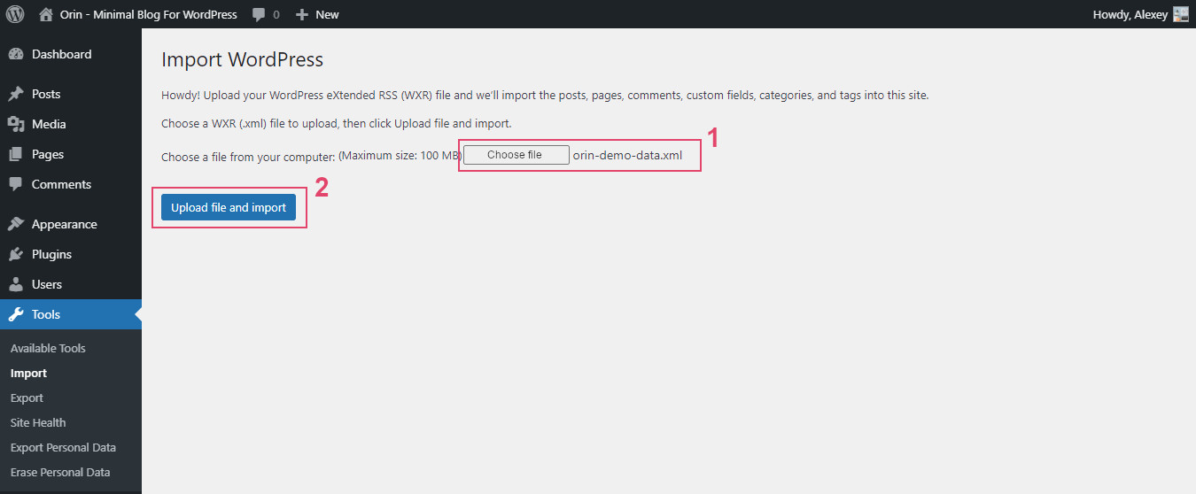This screenshot has width=1196, height=494.
Task: Open the comments bubble icon in admin bar
Action: [x=259, y=15]
